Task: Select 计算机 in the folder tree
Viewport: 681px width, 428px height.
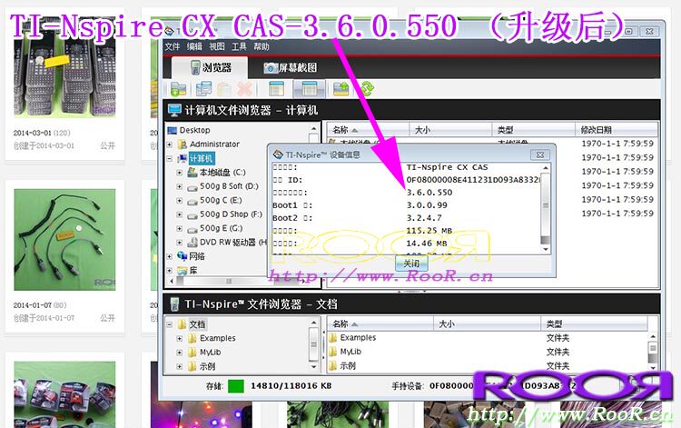Action: coord(201,159)
